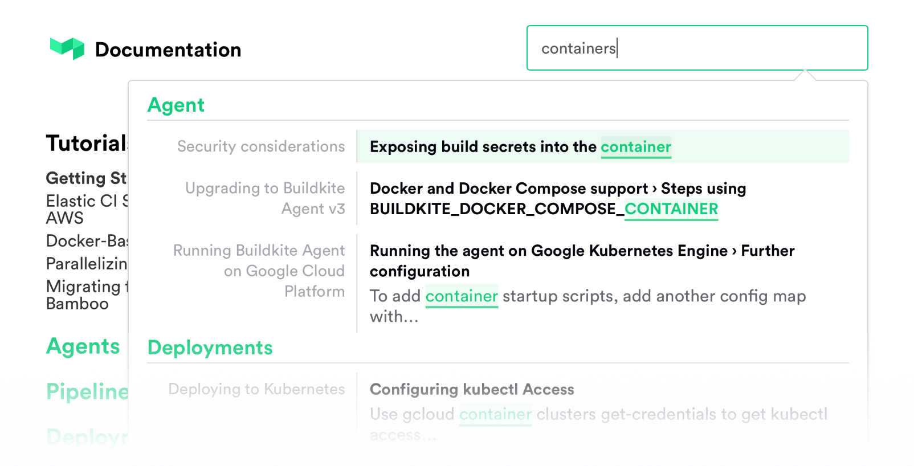The width and height of the screenshot is (914, 466).
Task: Open the Google Kubernetes Engine "Further configuration" result
Action: coord(581,261)
